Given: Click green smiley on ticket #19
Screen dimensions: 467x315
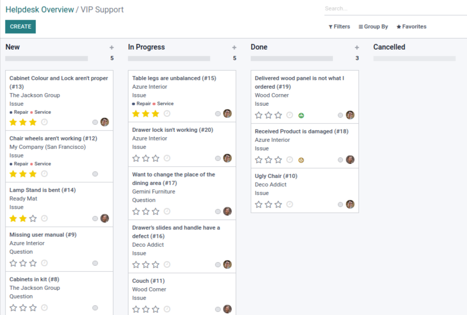Looking at the screenshot, I should tap(301, 115).
